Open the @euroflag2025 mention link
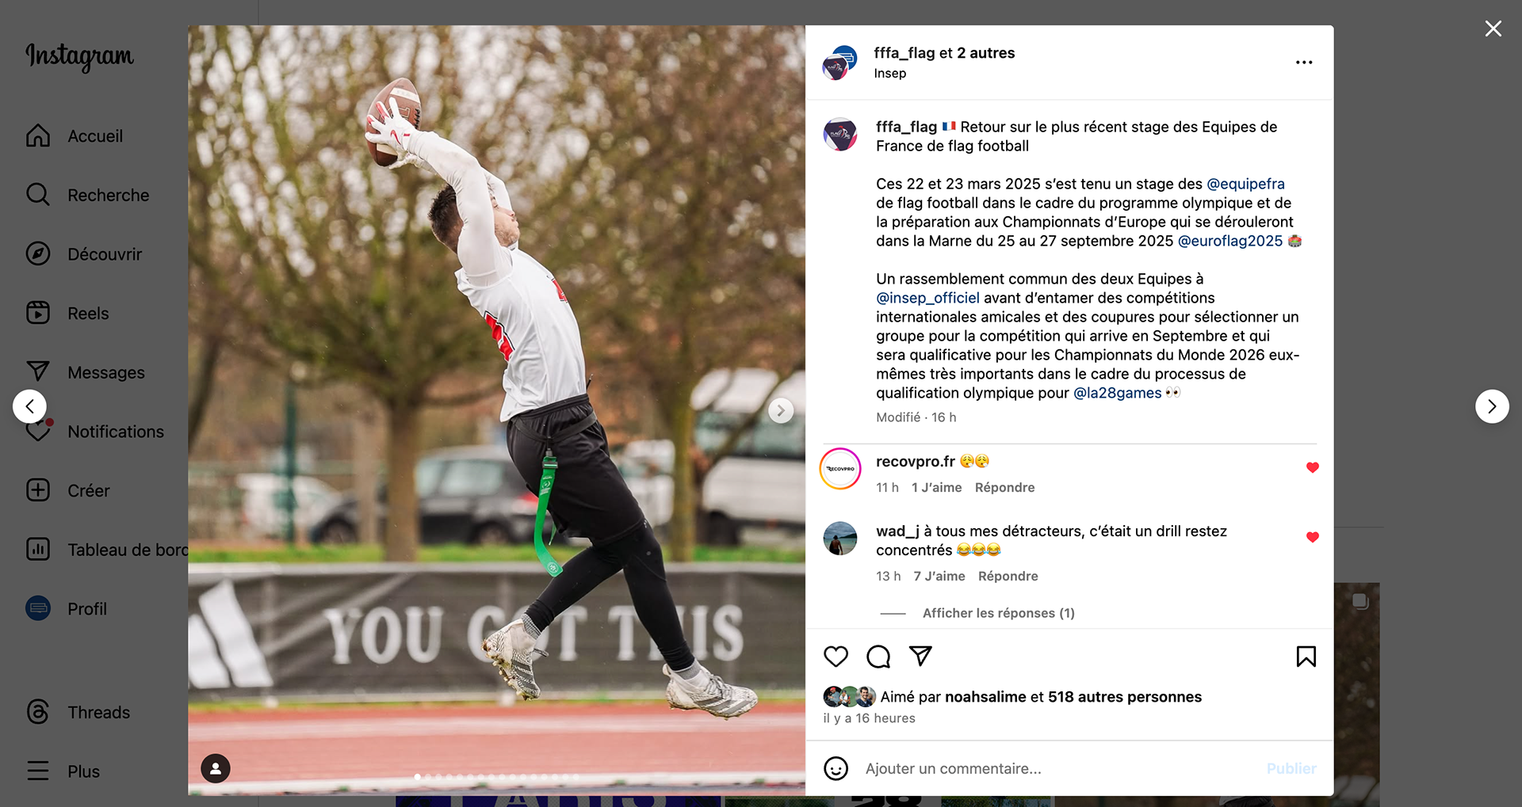Screen dimensions: 1522x807 tap(1229, 241)
